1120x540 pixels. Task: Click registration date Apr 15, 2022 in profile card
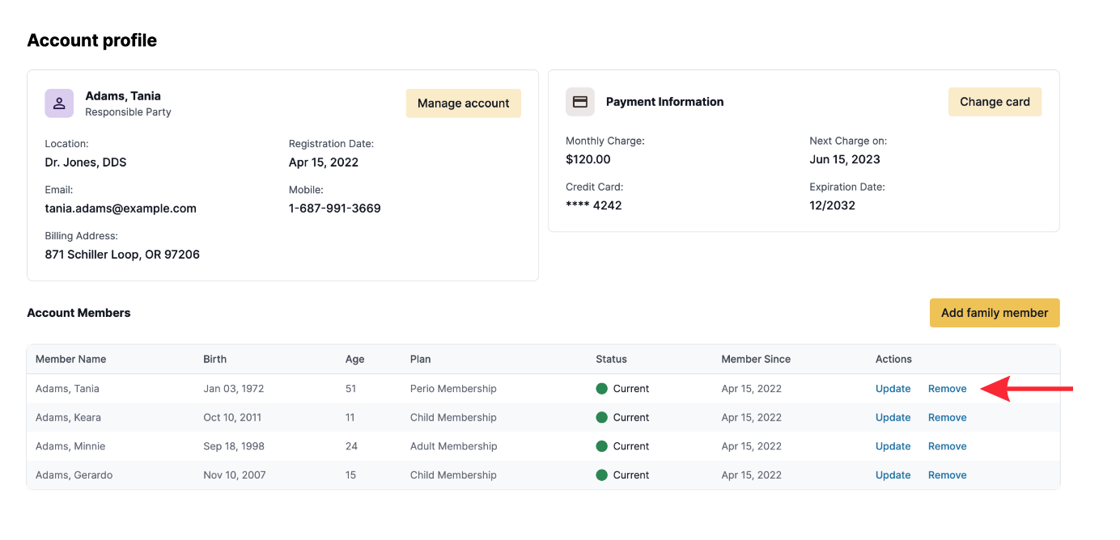click(324, 162)
